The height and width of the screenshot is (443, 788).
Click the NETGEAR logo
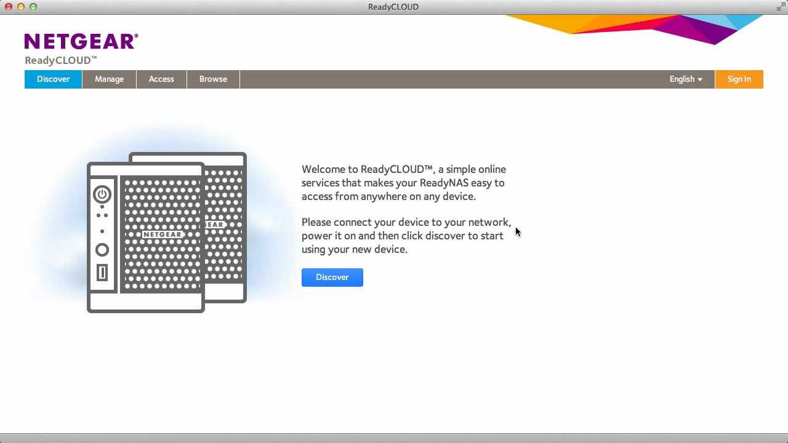(81, 42)
